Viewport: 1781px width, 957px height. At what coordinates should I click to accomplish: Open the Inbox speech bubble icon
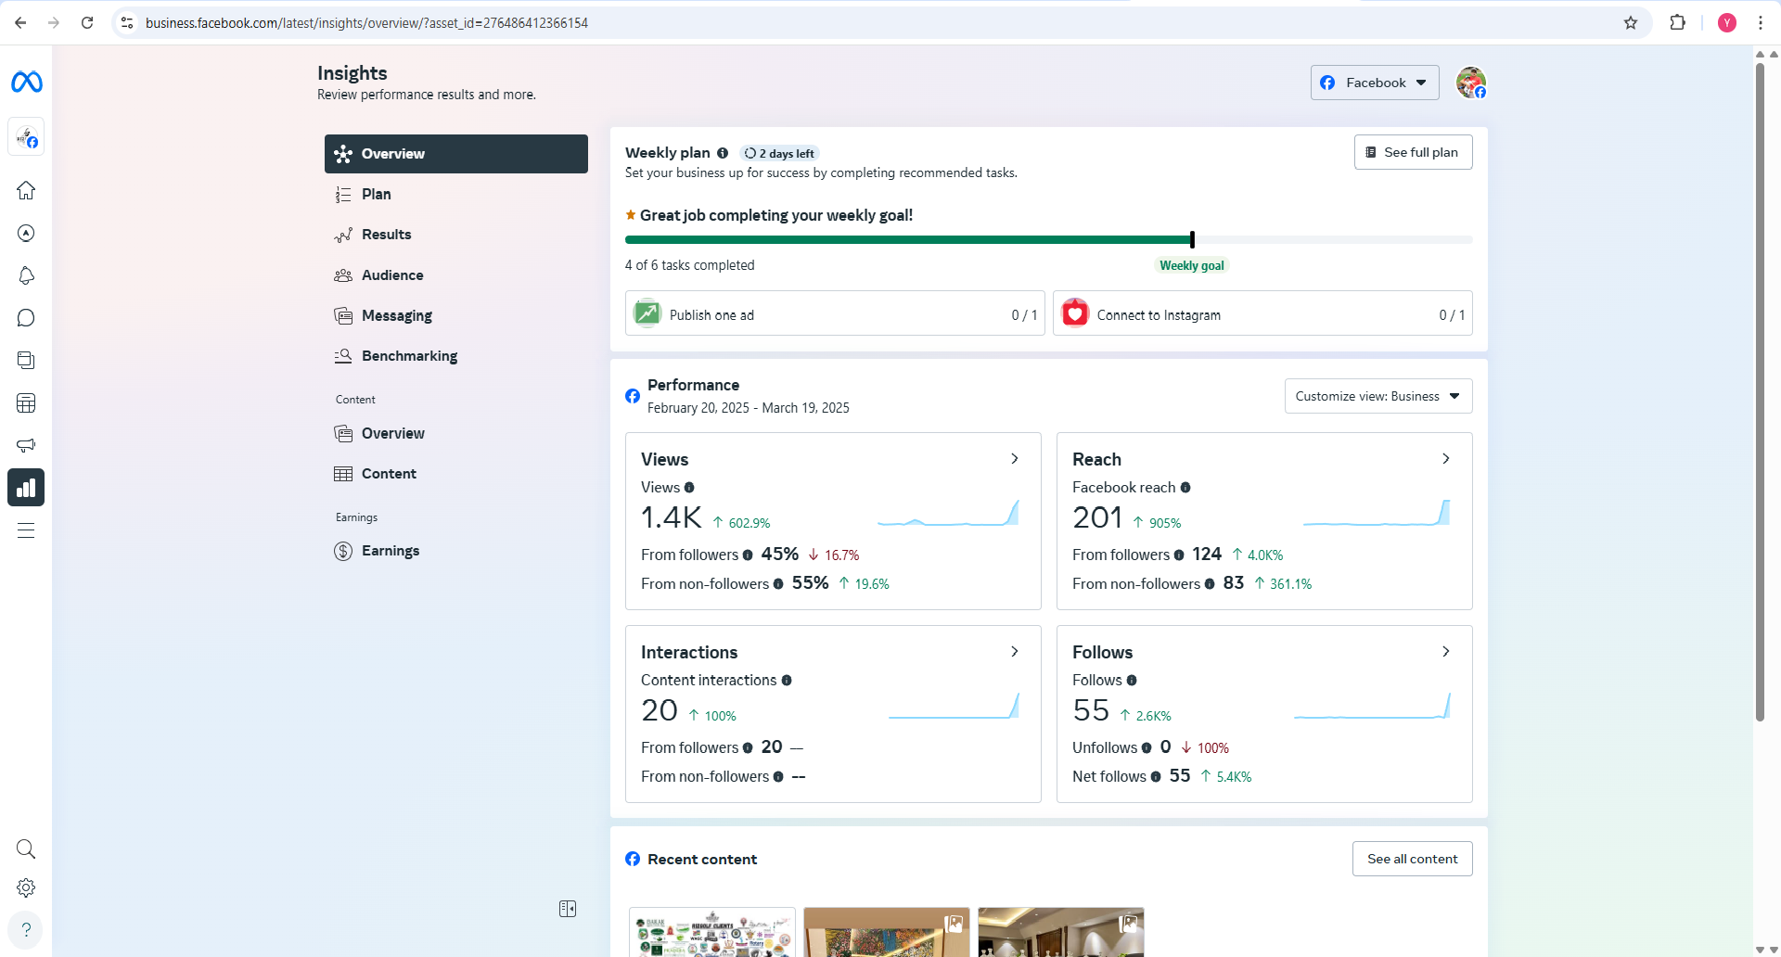coord(26,318)
